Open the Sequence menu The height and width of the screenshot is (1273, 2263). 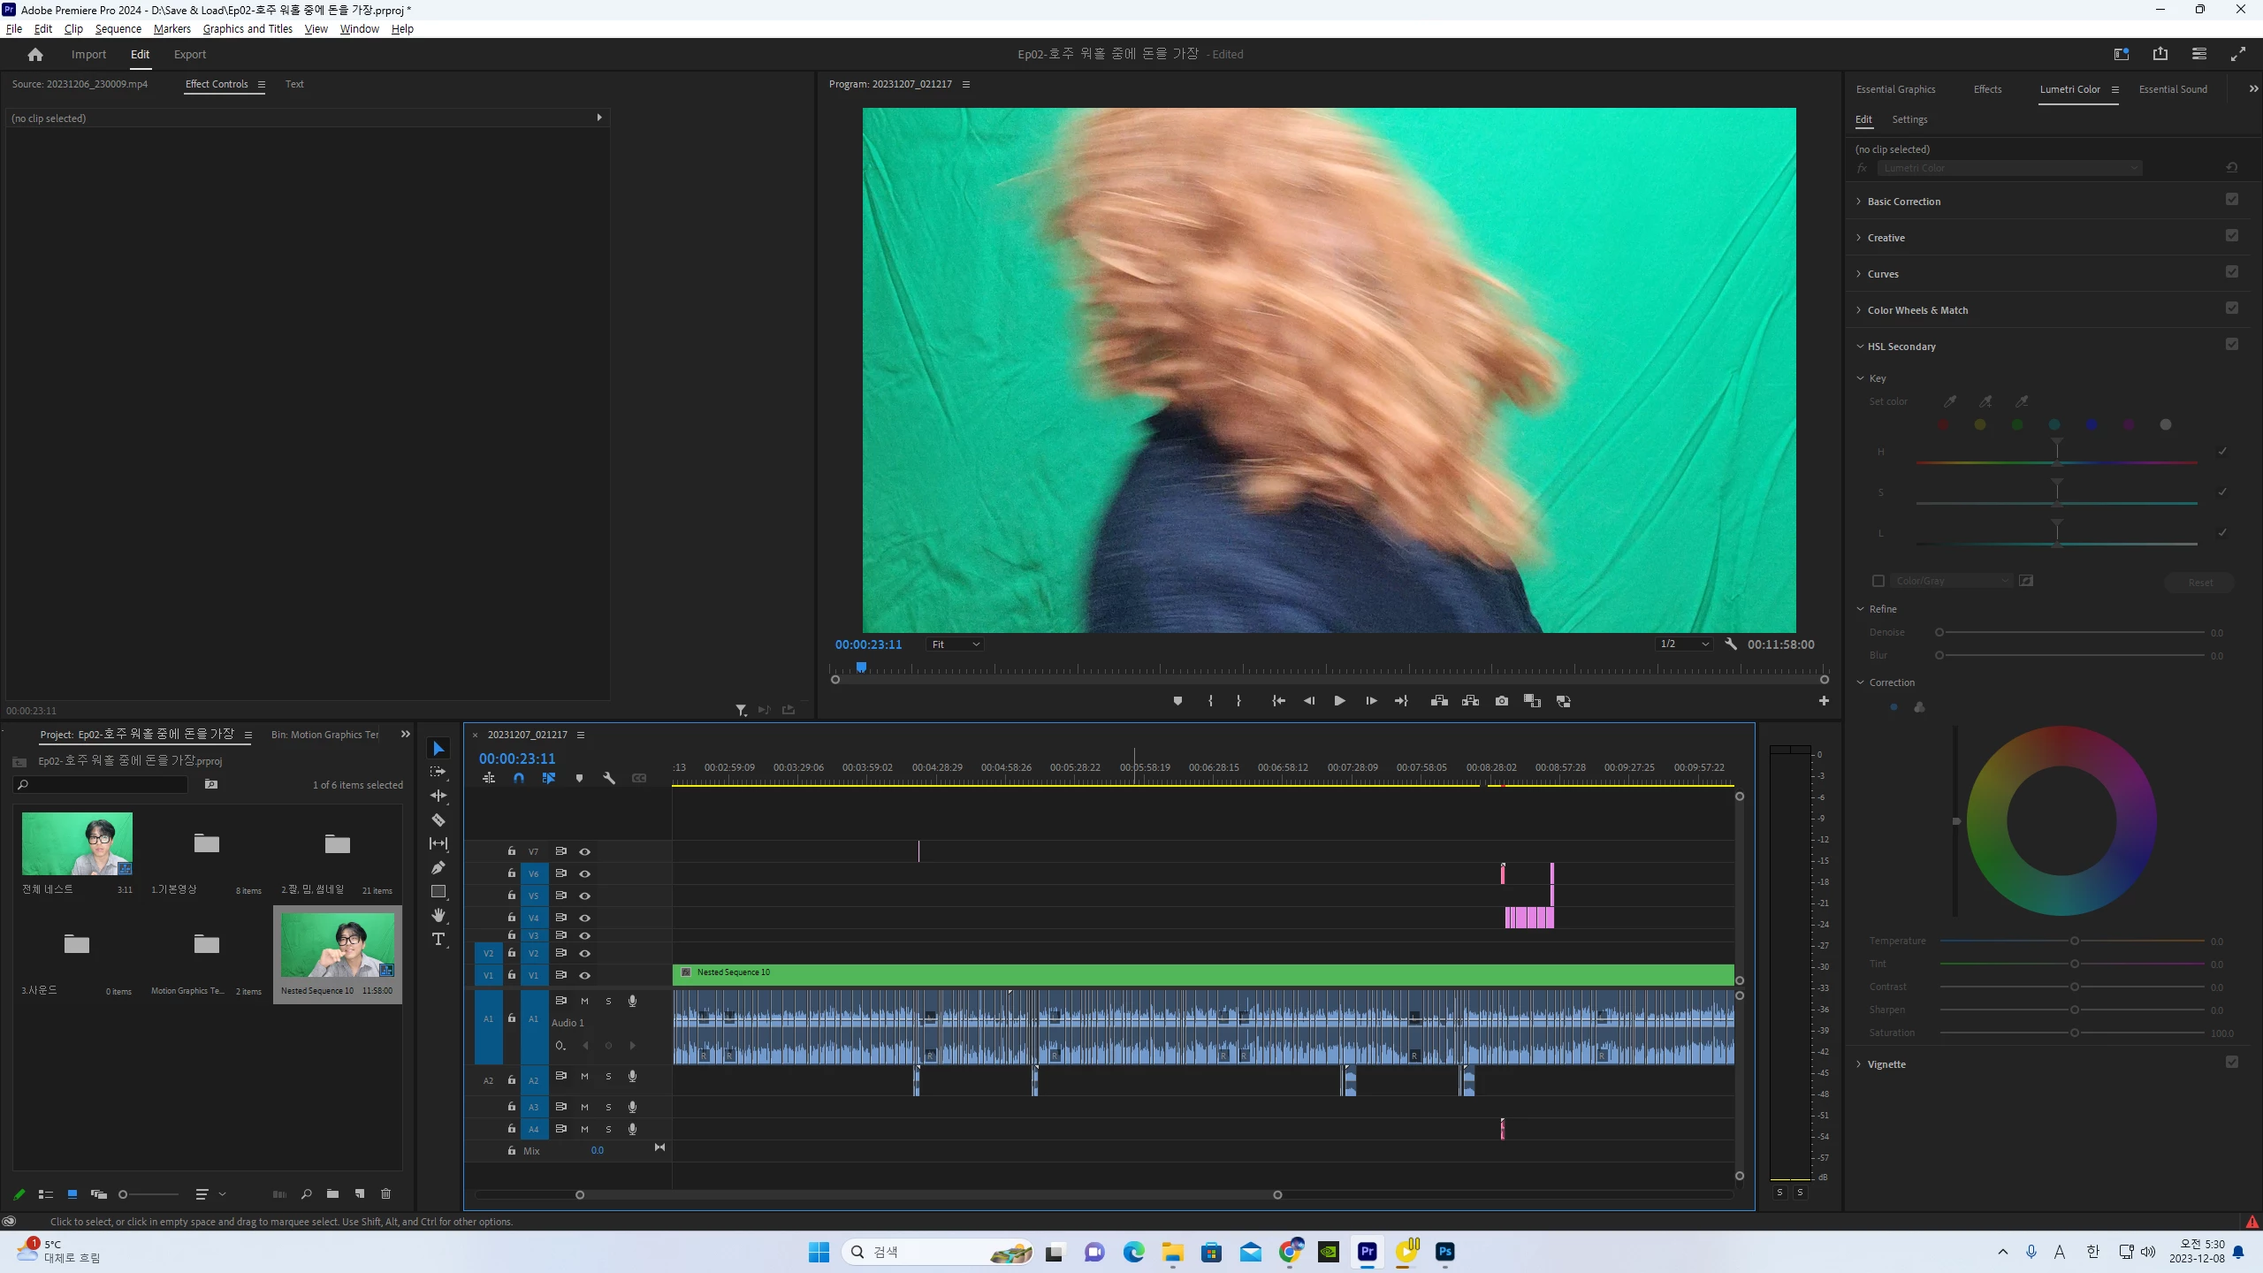tap(118, 28)
